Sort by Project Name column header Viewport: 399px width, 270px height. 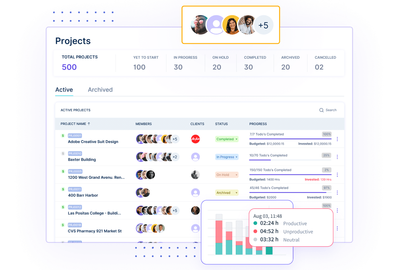(x=75, y=124)
